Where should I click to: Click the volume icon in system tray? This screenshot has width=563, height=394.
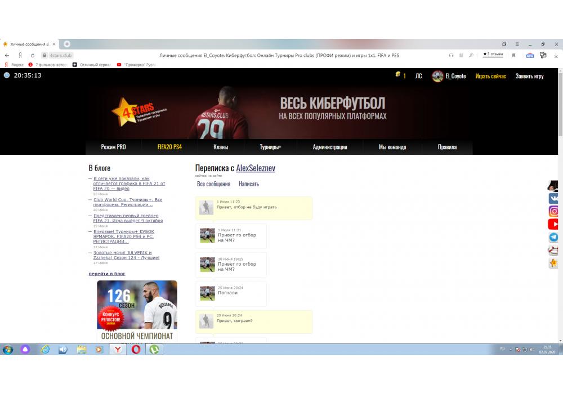pyautogui.click(x=531, y=350)
